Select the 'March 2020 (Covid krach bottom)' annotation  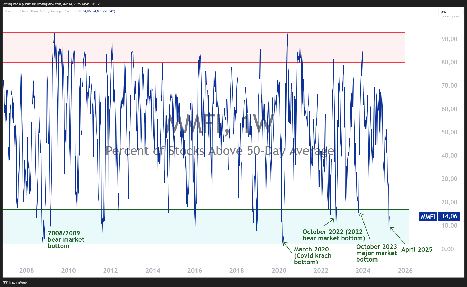point(312,256)
